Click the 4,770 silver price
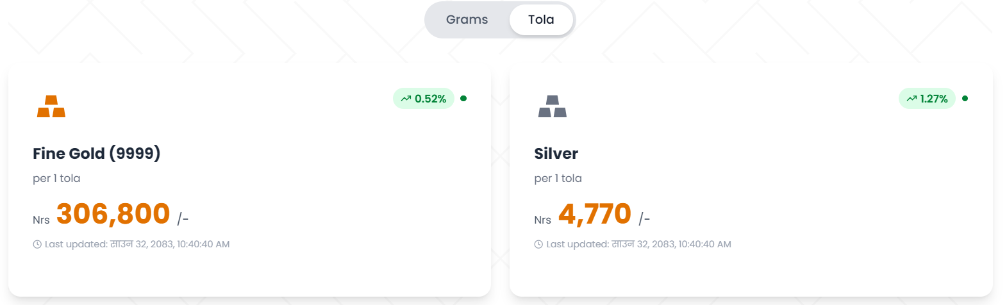1007x305 pixels. point(595,214)
